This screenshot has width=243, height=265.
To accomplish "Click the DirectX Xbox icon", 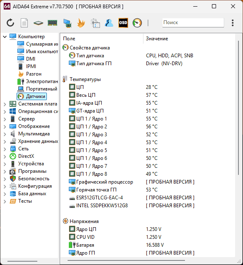I will tap(13, 156).
